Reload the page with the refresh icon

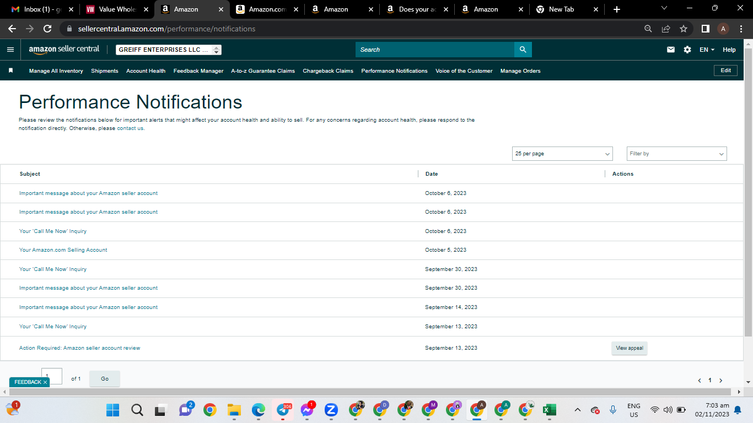[47, 29]
